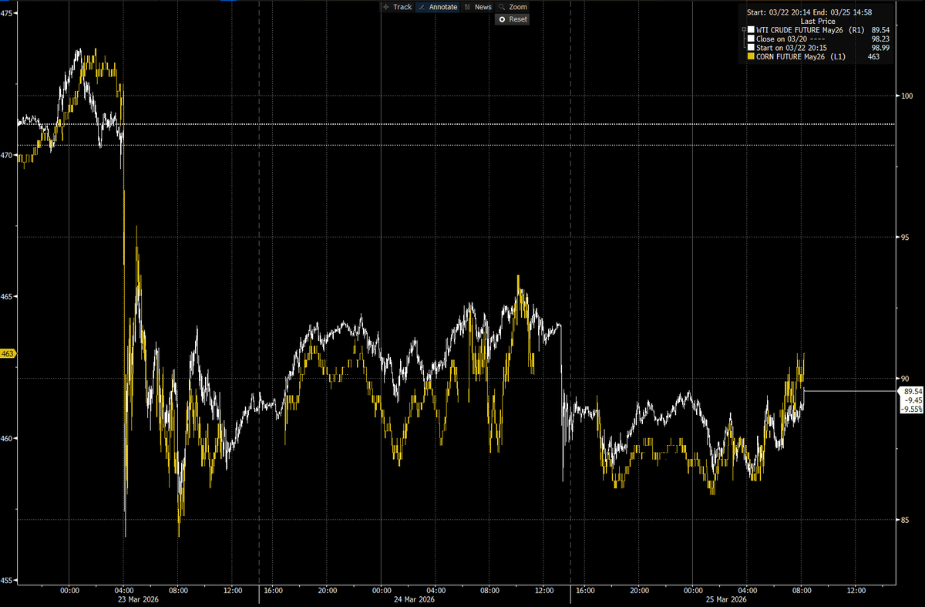The image size is (925, 607).
Task: Click the white WTI CRUDE FUTURE swatch
Action: click(751, 30)
